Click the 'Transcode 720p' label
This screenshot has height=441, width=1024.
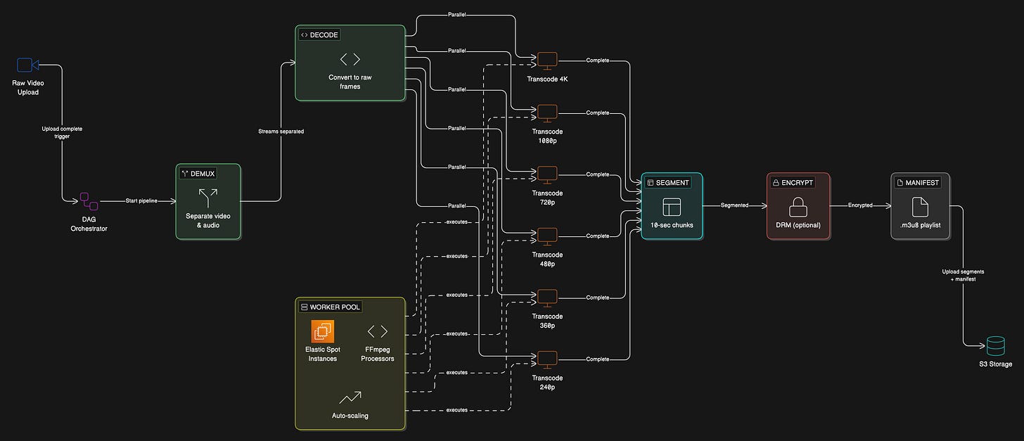click(547, 197)
